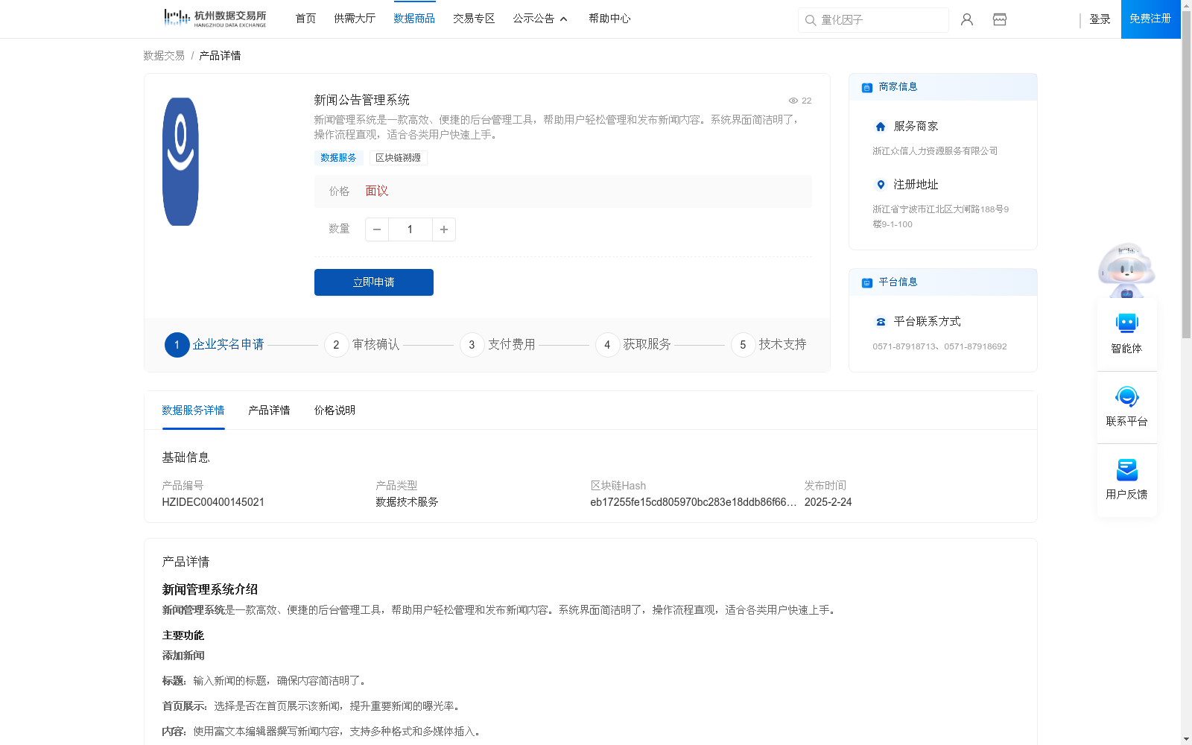Image resolution: width=1192 pixels, height=745 pixels.
Task: Select step 4 获取服务
Action: click(x=633, y=345)
